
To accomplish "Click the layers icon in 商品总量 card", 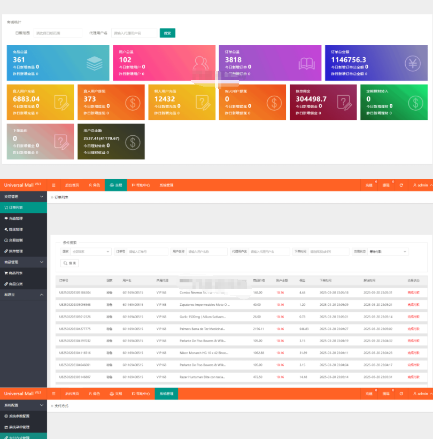I will point(94,63).
